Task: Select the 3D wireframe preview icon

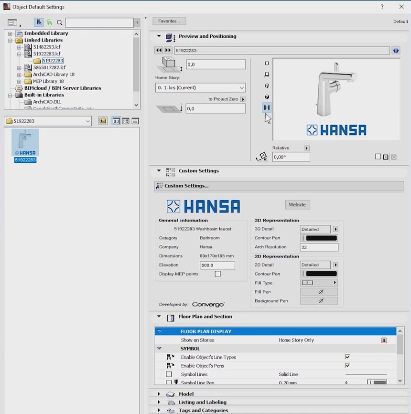Action: [x=267, y=86]
